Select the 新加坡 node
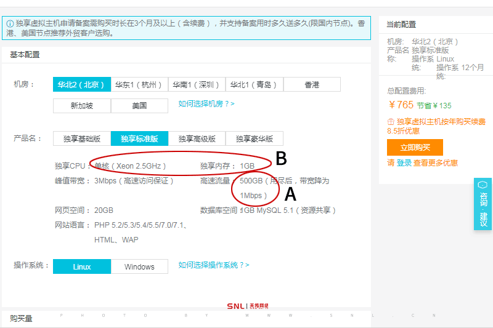Image resolution: width=493 pixels, height=328 pixels. click(82, 105)
